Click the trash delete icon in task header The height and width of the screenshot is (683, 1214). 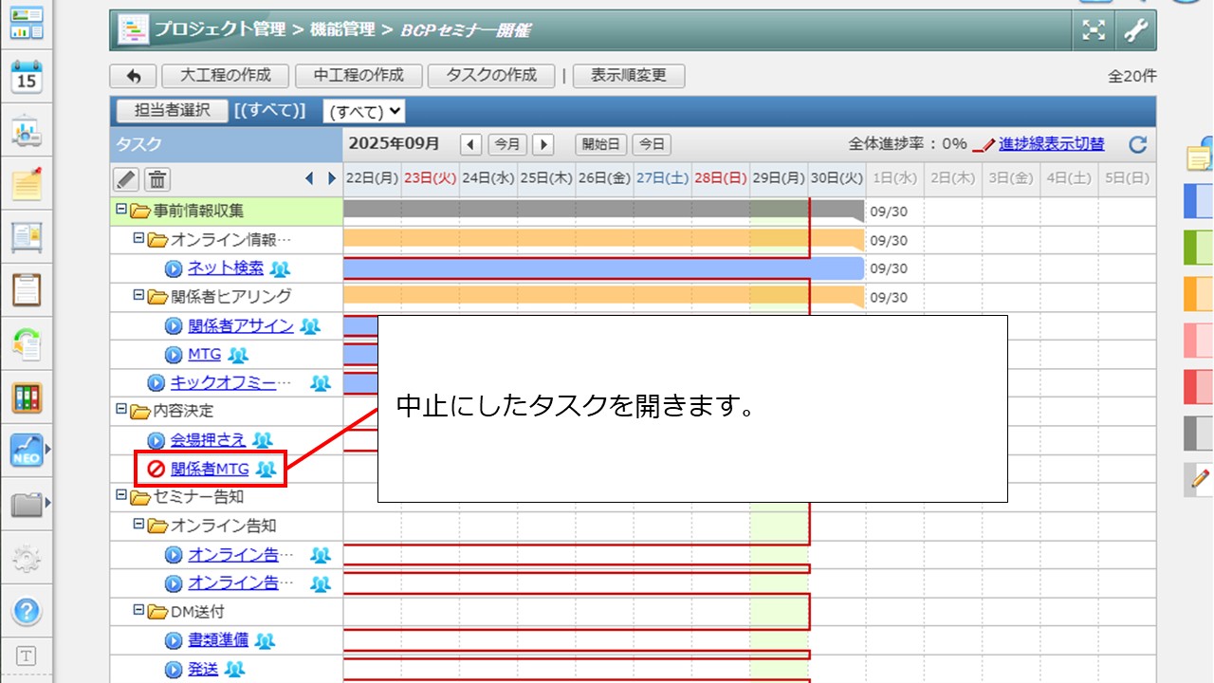click(157, 178)
